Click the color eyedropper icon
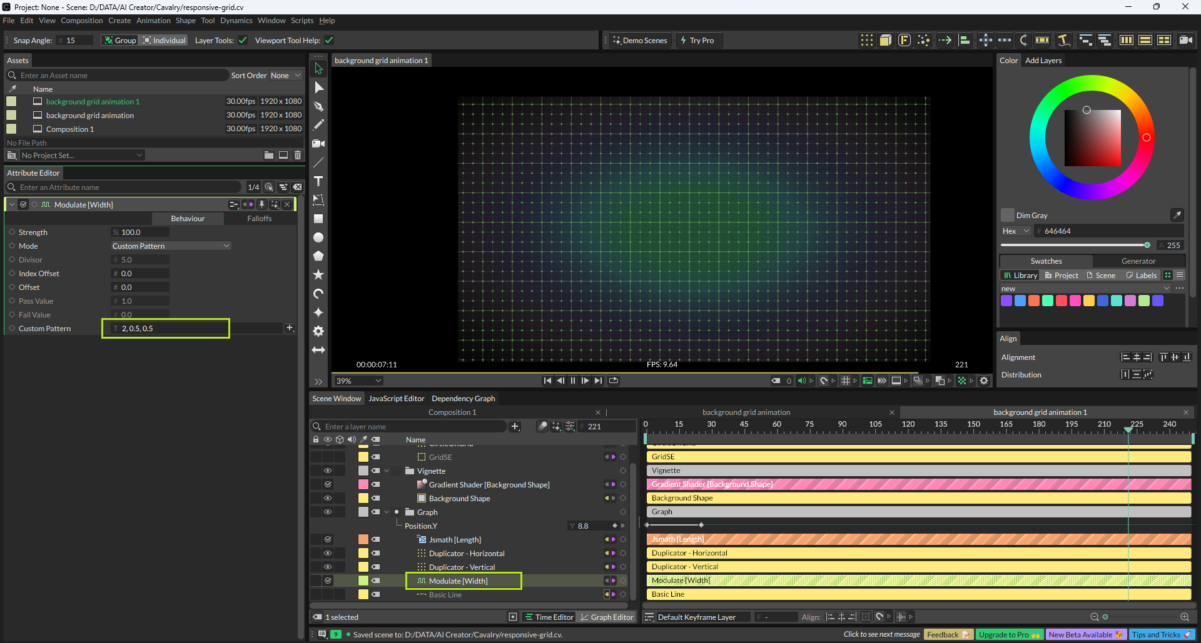 [1177, 215]
